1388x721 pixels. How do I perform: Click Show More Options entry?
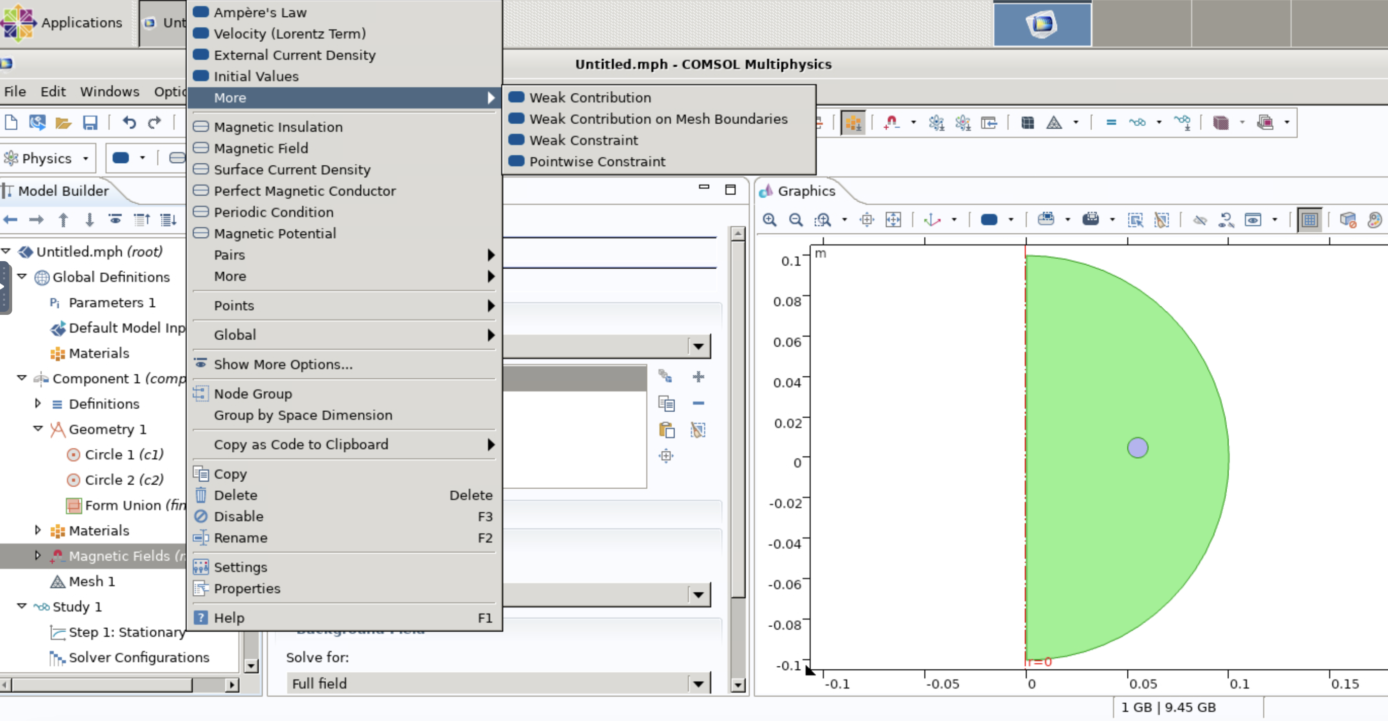[283, 365]
